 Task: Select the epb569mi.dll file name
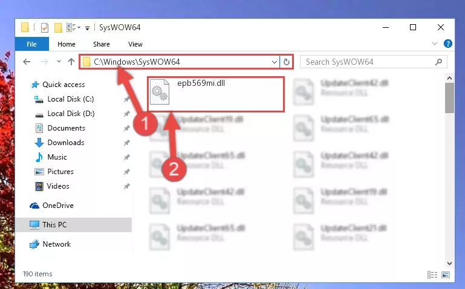(201, 83)
